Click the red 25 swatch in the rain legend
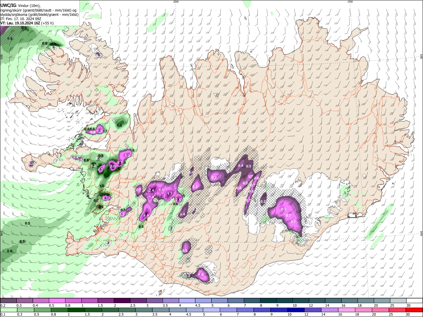The height and width of the screenshot is (317, 423). [x=398, y=310]
